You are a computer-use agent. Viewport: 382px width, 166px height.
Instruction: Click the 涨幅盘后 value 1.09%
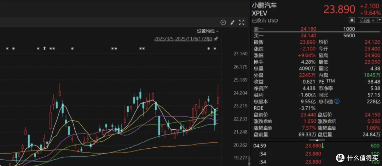(x=374, y=128)
